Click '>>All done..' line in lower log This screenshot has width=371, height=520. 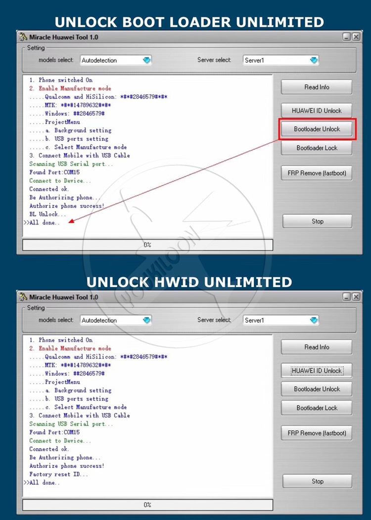click(x=42, y=482)
